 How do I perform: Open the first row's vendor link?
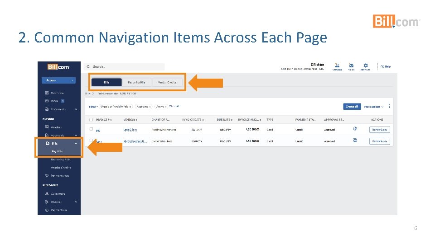[130, 130]
